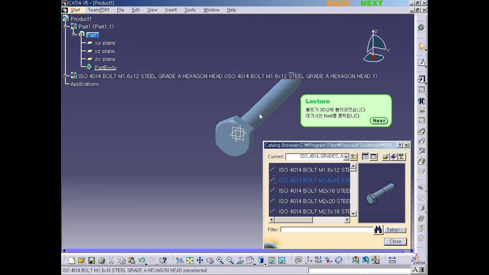Click the bolt preview thumbnail in Catalog Browser
Image resolution: width=489 pixels, height=275 pixels.
point(381,193)
